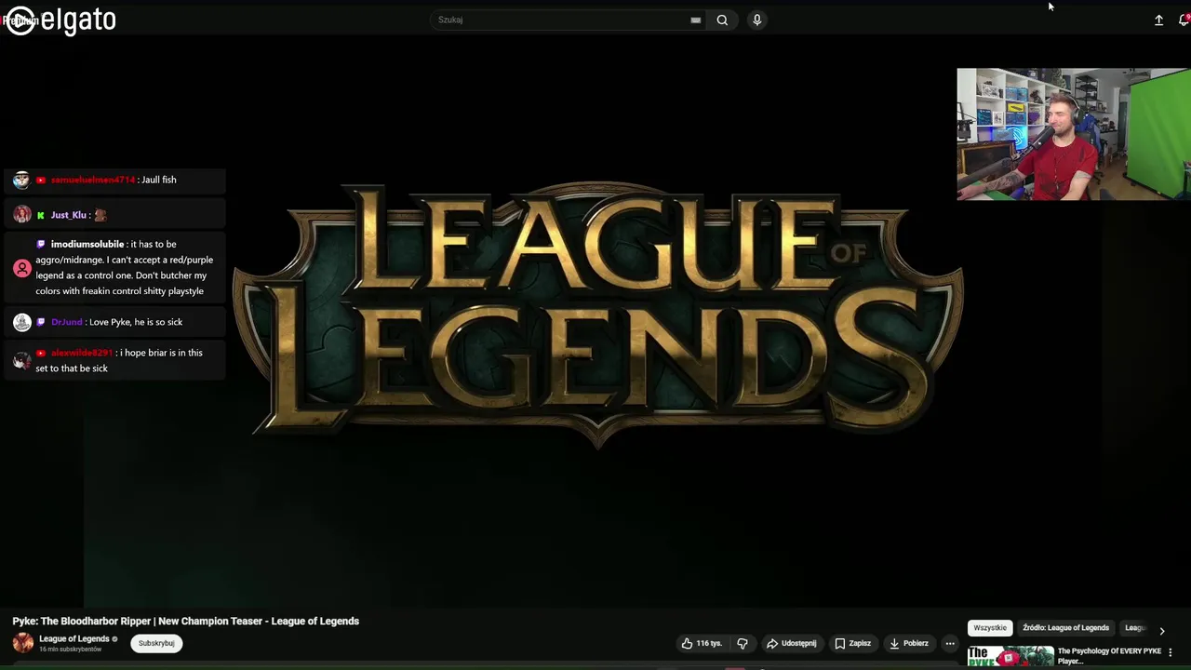
Task: Like the video (116 tys.)
Action: point(701,643)
